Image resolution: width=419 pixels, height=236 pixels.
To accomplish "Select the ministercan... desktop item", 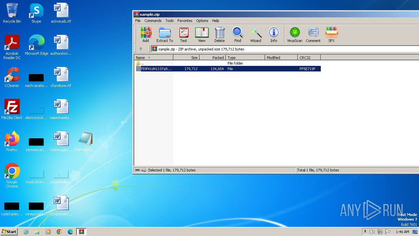I will point(36,145).
